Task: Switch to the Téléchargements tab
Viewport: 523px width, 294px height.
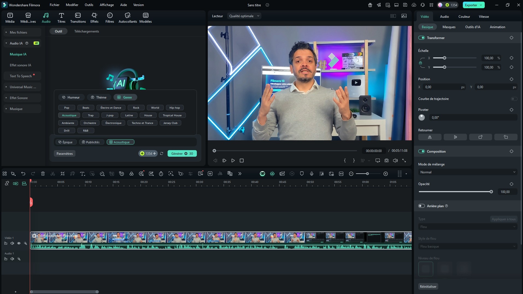Action: 87,31
